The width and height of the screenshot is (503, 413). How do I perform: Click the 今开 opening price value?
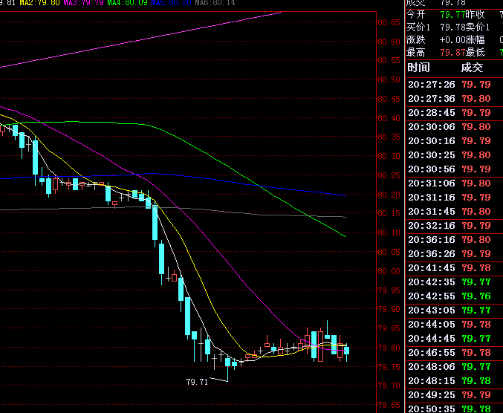coord(449,13)
